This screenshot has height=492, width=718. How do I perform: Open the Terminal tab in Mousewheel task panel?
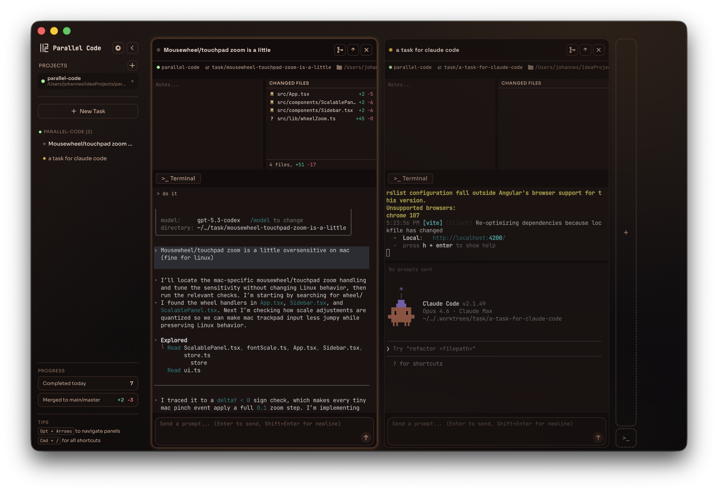178,178
